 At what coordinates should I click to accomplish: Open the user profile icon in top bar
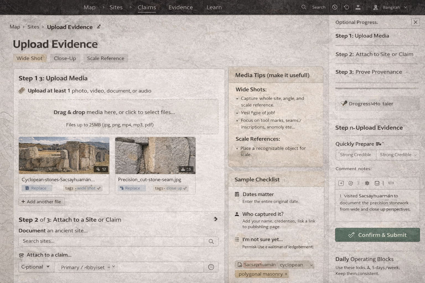358,7
